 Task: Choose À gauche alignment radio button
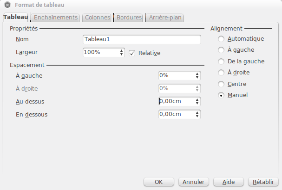click(x=221, y=50)
